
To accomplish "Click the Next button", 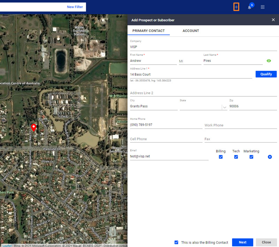I will [x=242, y=242].
